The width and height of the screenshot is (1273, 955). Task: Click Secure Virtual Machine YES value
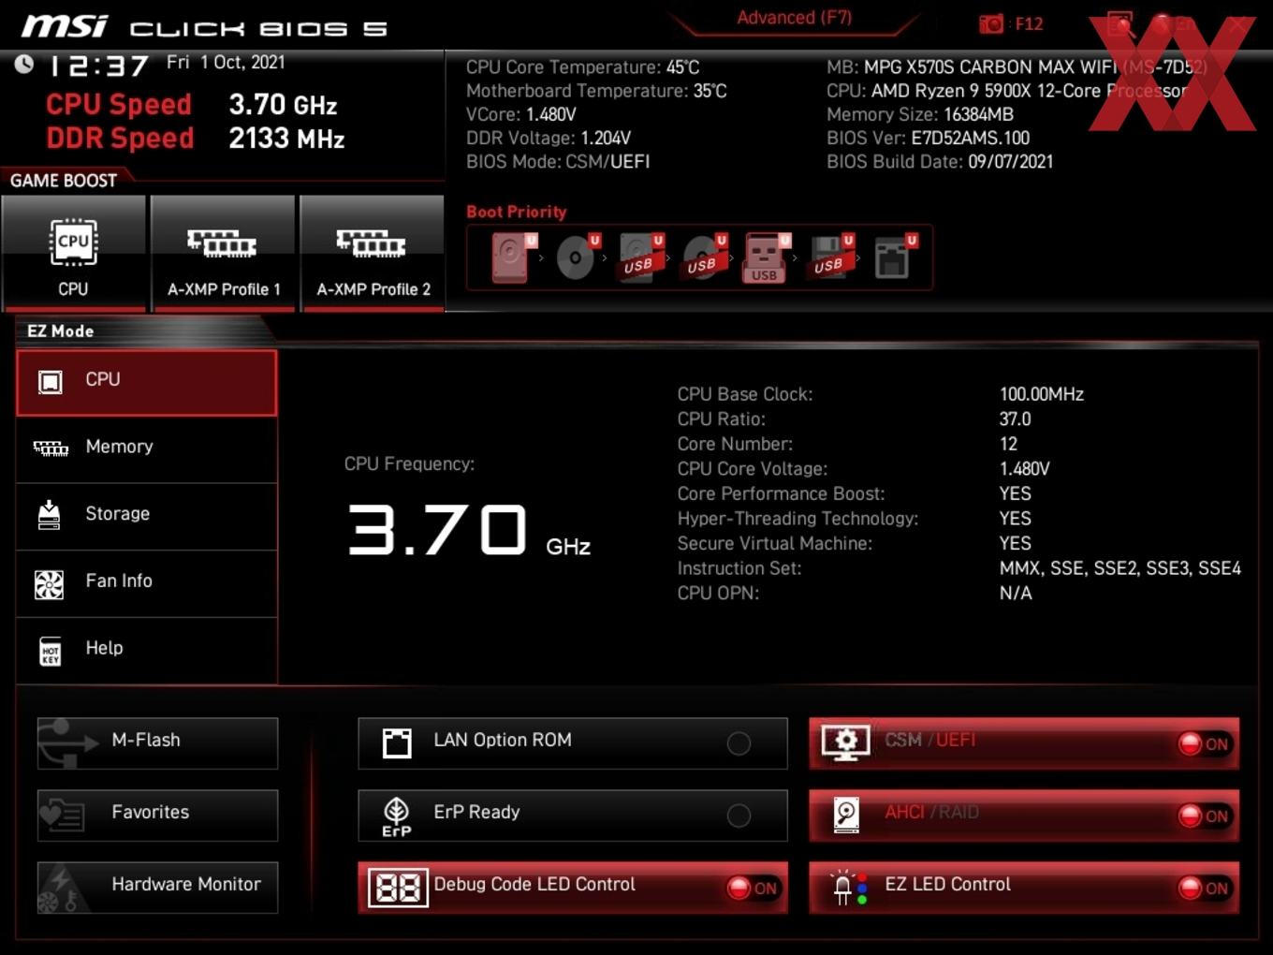(x=1016, y=543)
